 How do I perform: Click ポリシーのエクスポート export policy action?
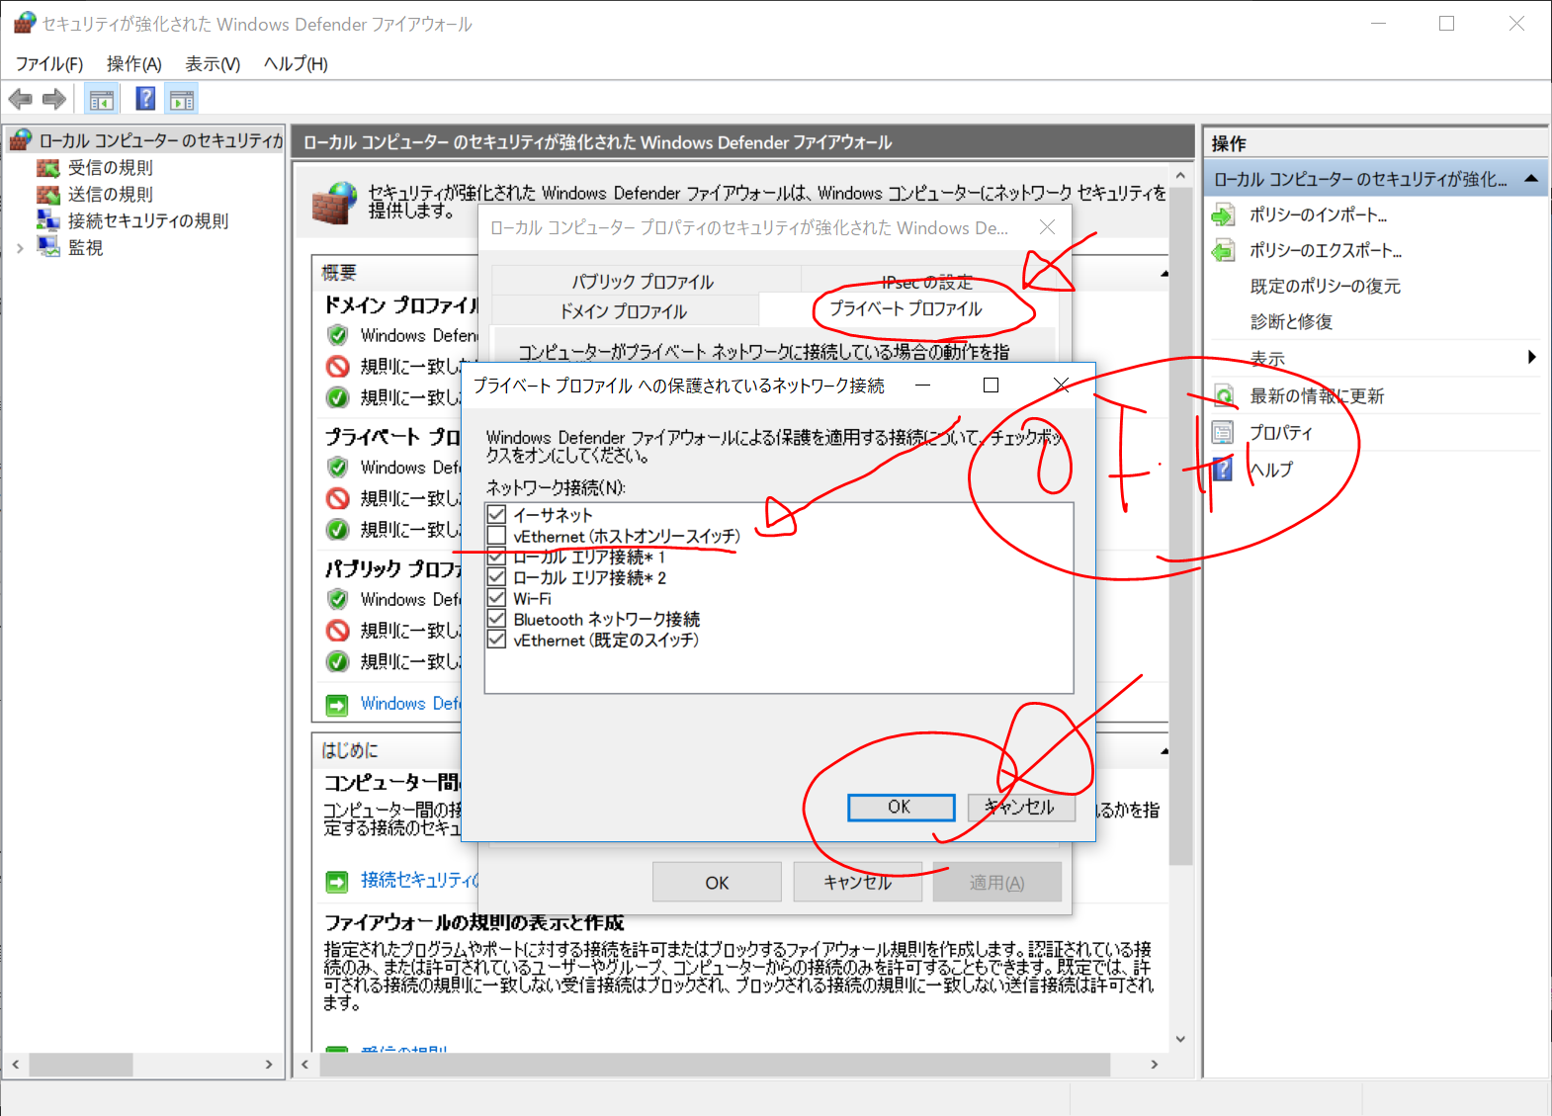coord(1325,251)
